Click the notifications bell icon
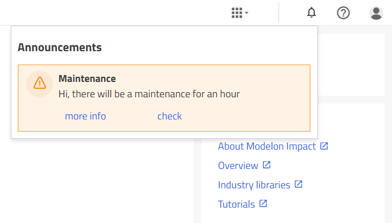This screenshot has height=223, width=392. click(312, 13)
